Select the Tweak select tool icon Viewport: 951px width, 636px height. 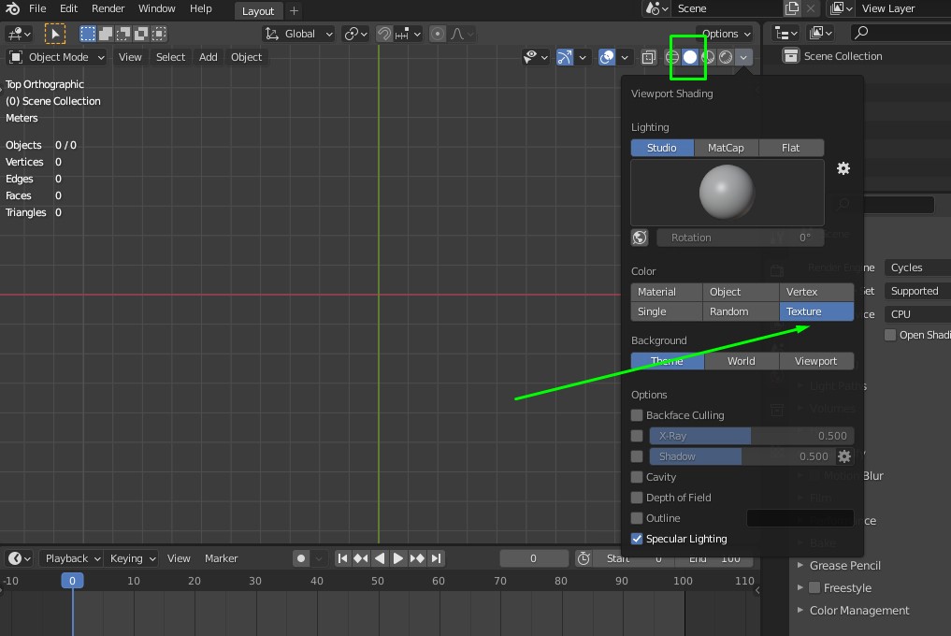(x=55, y=34)
